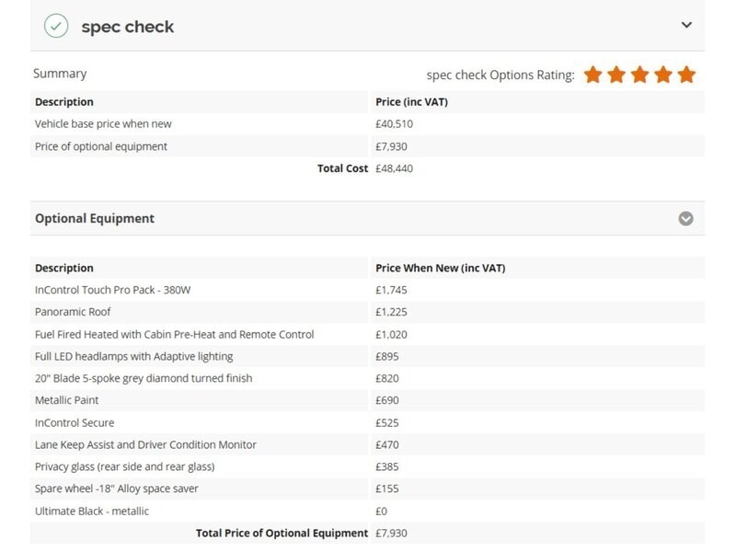Click the InControl Touch Pro Pack entry

(112, 290)
